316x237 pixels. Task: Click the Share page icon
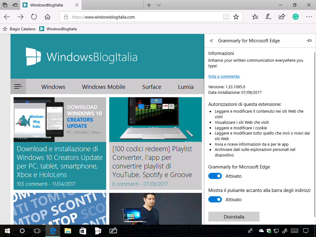(x=282, y=17)
